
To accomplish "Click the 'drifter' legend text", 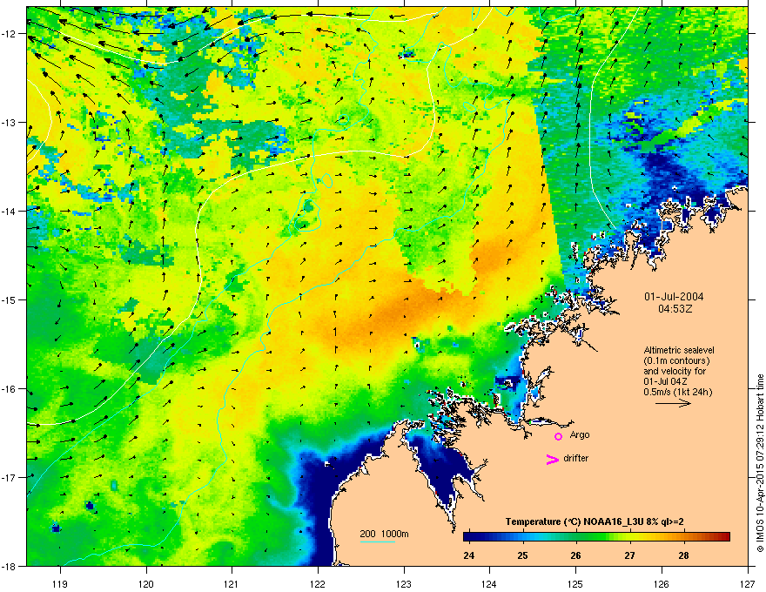I will tap(576, 458).
